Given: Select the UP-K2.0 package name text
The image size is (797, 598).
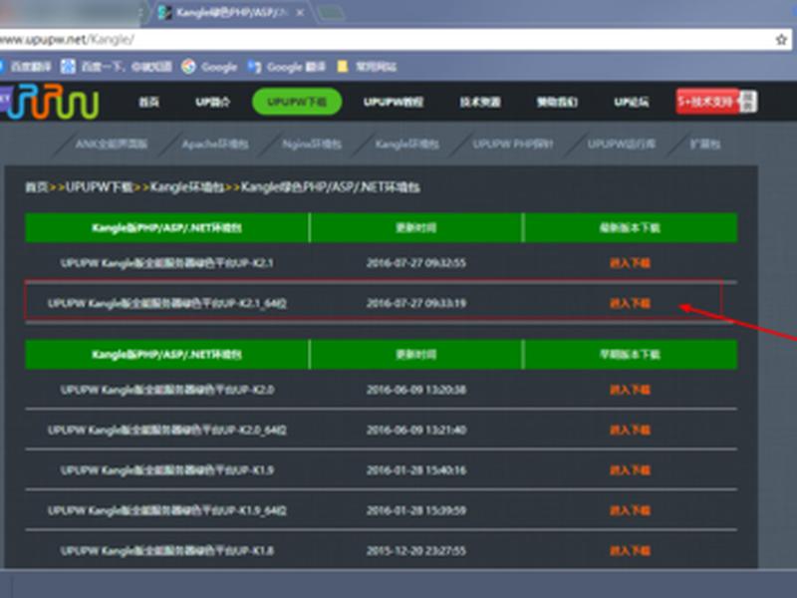Looking at the screenshot, I should [167, 390].
